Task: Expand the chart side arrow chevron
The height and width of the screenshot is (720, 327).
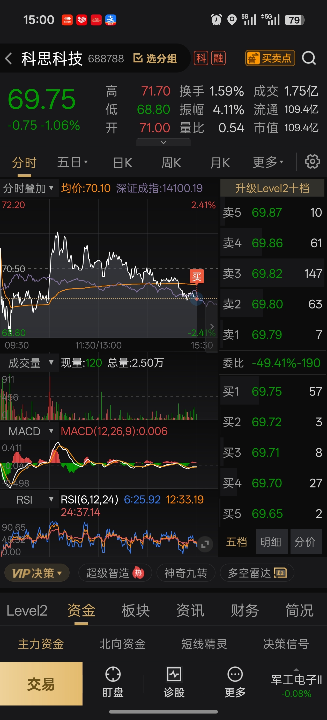Action: pos(212,326)
